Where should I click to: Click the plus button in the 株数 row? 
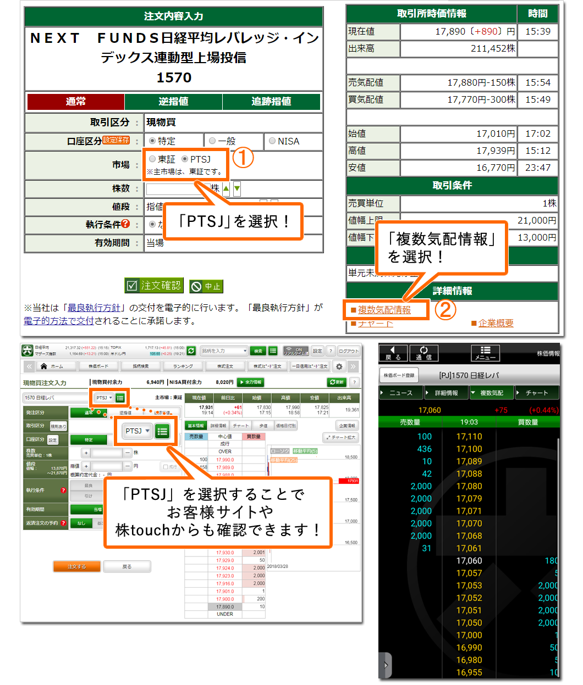[86, 453]
